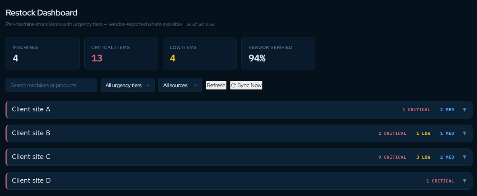Click the 3 LOW badge on Client site C
477x196 pixels.
[423, 157]
